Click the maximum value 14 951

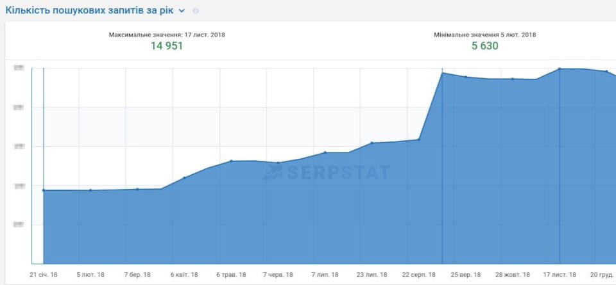pyautogui.click(x=167, y=46)
